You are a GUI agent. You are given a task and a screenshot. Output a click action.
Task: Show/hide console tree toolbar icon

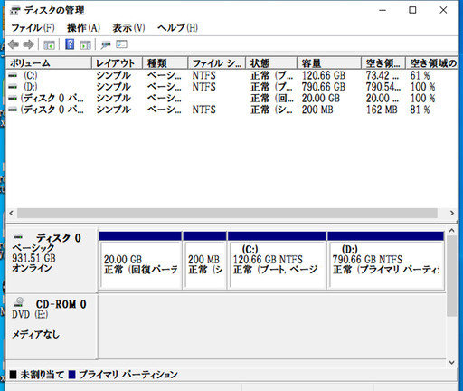tap(49, 45)
